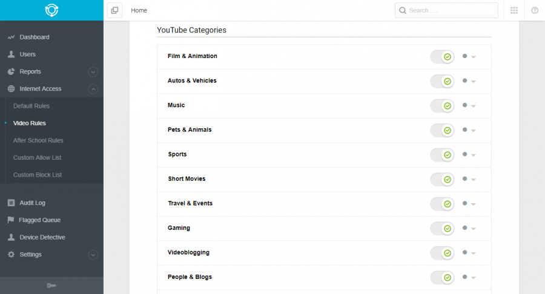Click the Home breadcrumb link
Image resolution: width=545 pixels, height=294 pixels.
pyautogui.click(x=139, y=10)
